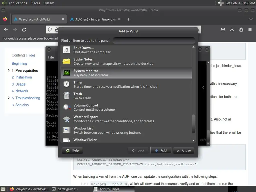Select the Timer clock icon
The width and height of the screenshot is (256, 192).
(66, 84)
